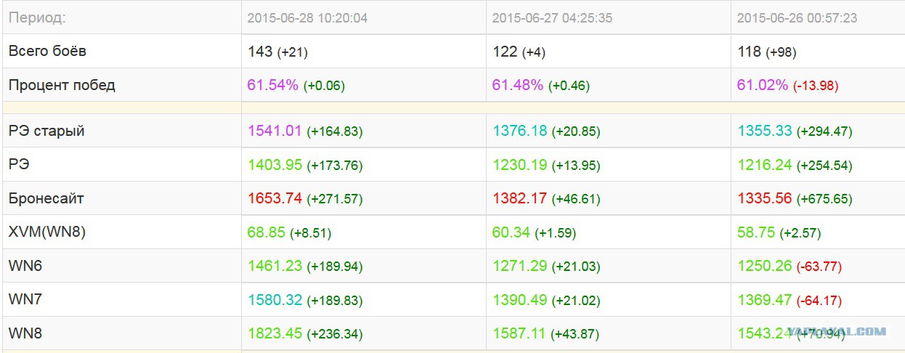Select the period date 2015-06-26 00:57:23
The width and height of the screenshot is (905, 353).
(797, 18)
